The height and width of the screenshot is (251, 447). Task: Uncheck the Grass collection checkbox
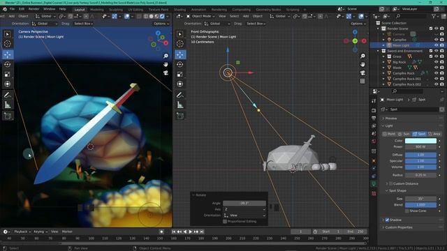coord(431,56)
